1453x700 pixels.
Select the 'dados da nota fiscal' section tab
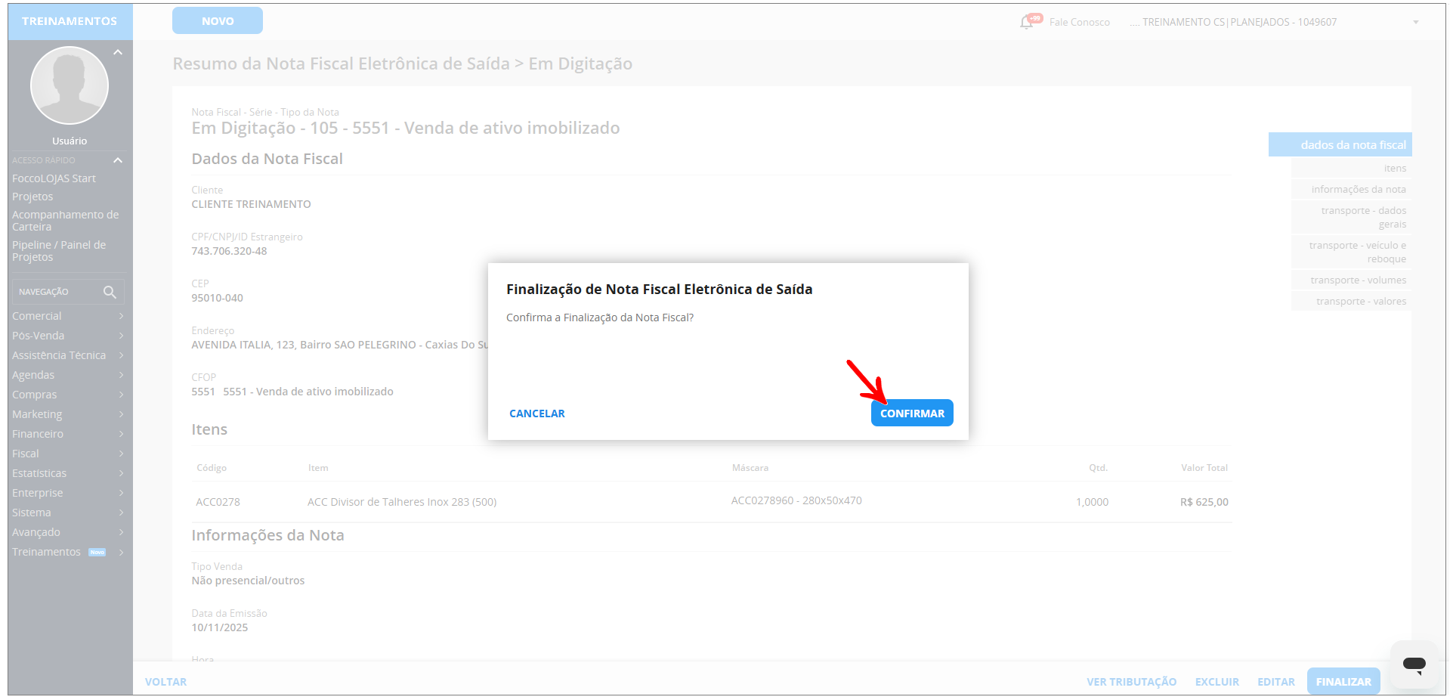(x=1340, y=144)
